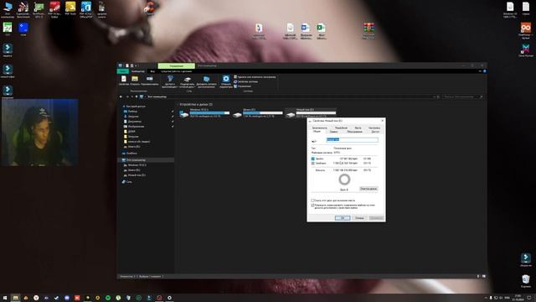Click the Управление (Manage) ribbon entry under System
Screen dimensions: 536x302
click(242, 86)
